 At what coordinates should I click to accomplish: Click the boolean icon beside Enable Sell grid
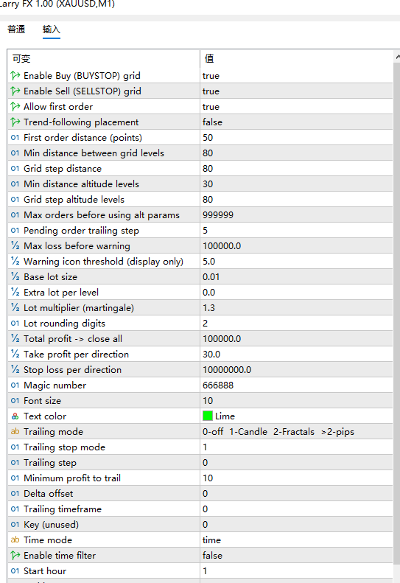(15, 91)
